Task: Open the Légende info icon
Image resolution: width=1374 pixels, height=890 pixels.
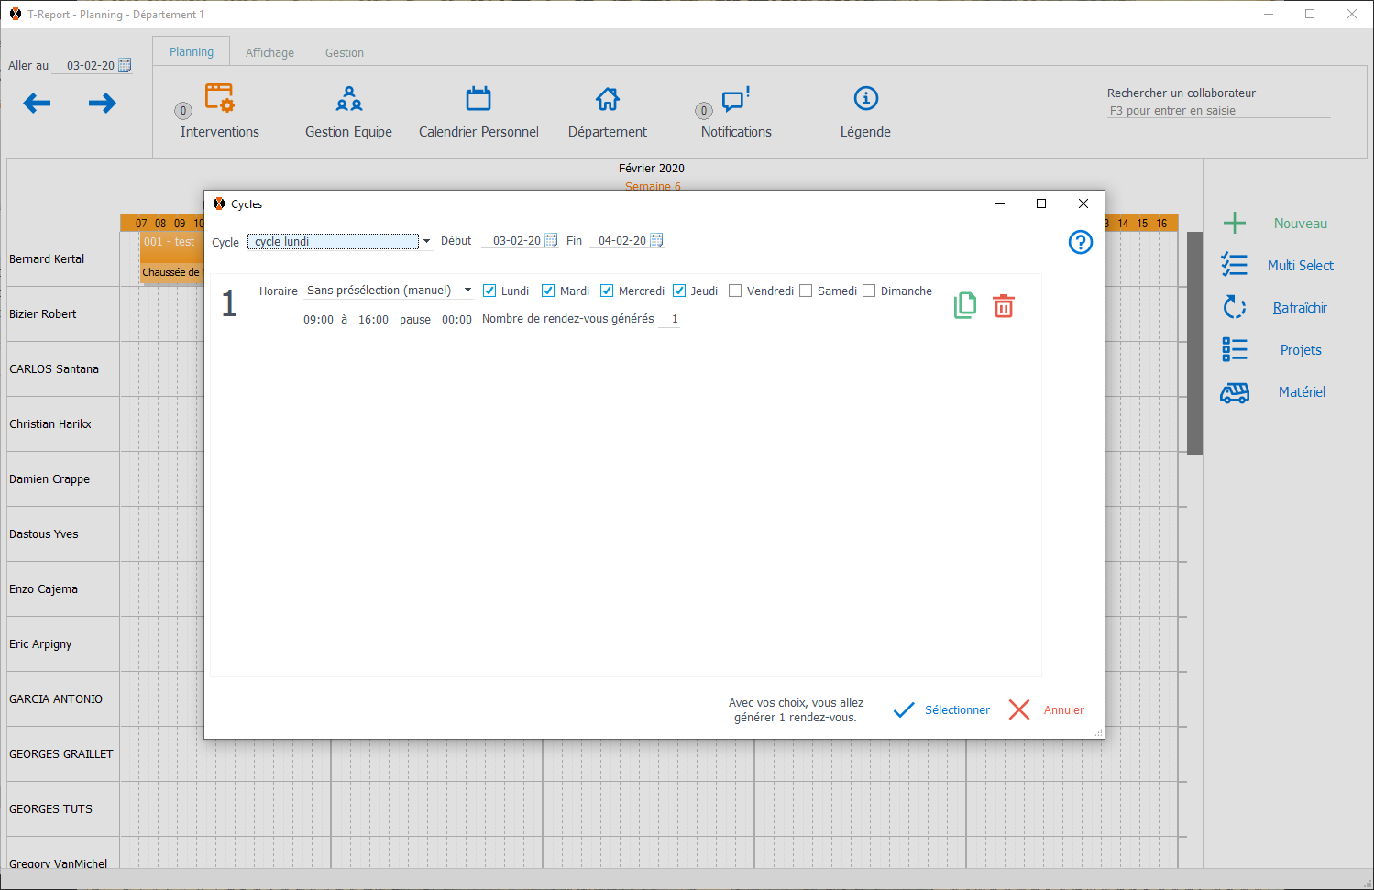Action: (x=865, y=98)
